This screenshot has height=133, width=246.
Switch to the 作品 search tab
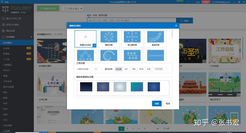pyautogui.click(x=95, y=15)
